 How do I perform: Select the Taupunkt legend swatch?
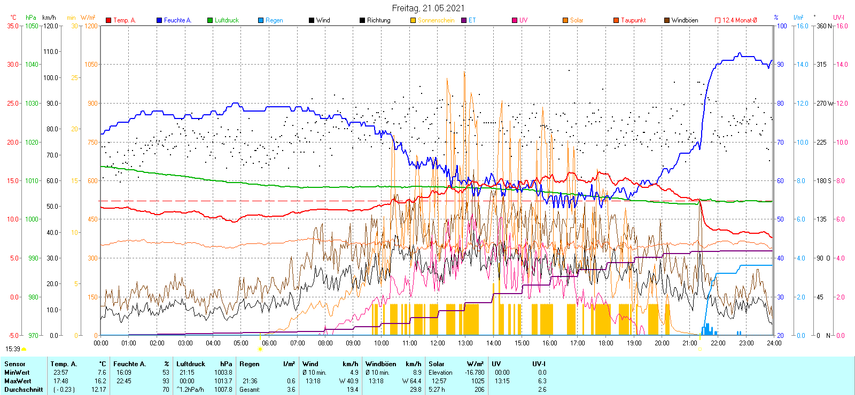[x=616, y=20]
